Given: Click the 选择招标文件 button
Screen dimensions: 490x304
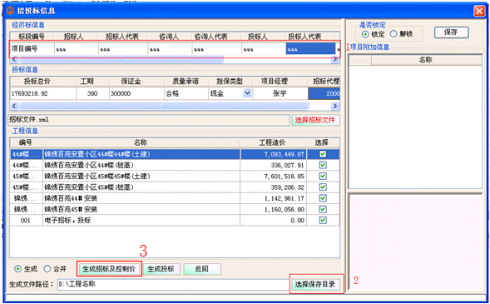Looking at the screenshot, I should tap(315, 120).
